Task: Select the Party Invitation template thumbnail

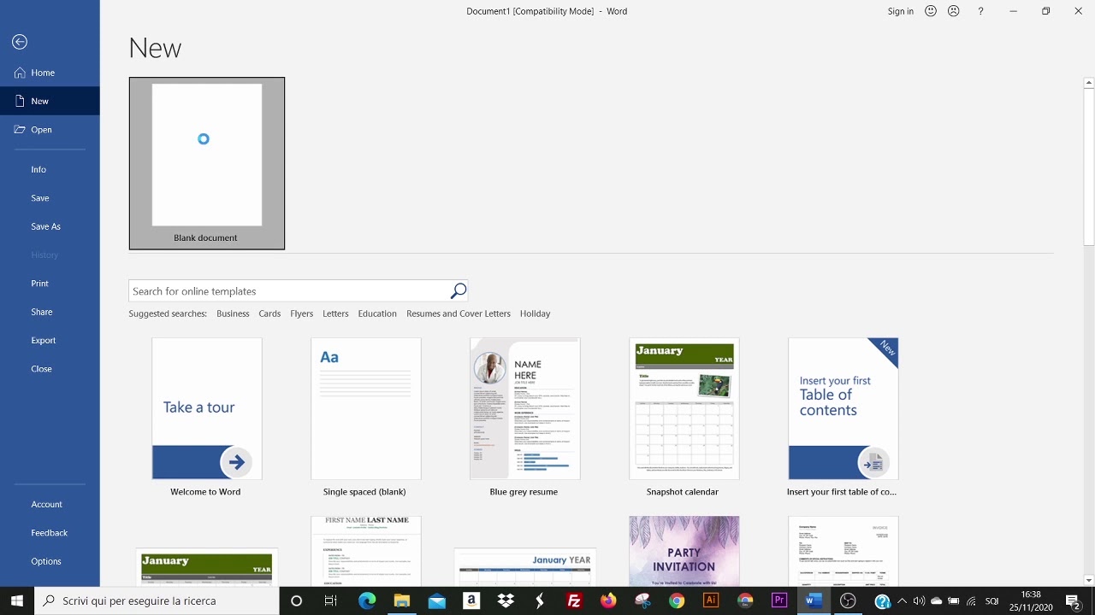Action: coord(684,551)
